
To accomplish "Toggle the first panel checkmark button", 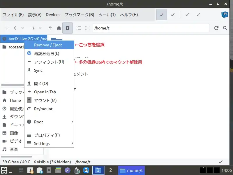I will tap(162, 15).
